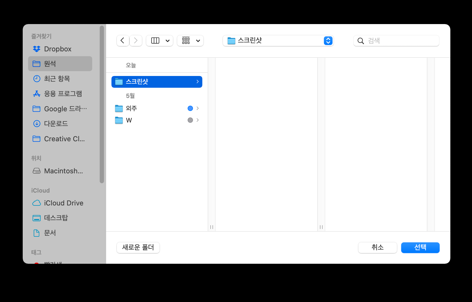Open group-by dropdown arrow
This screenshot has width=472, height=302.
click(x=198, y=41)
